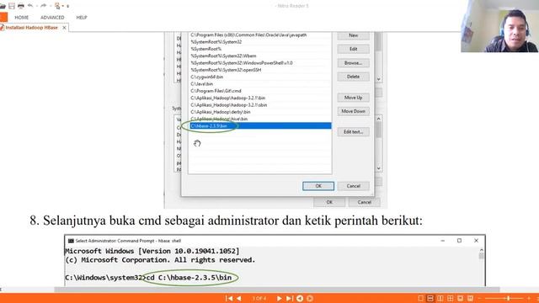Click the New button in the path dialog
The image size is (539, 303).
click(x=354, y=35)
